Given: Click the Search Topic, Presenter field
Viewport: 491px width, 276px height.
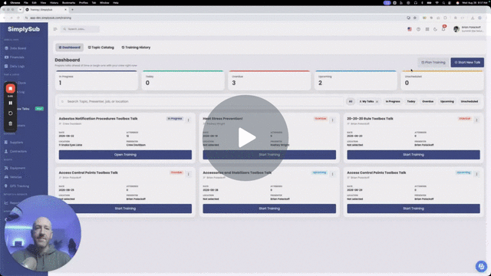Looking at the screenshot, I should pyautogui.click(x=200, y=101).
